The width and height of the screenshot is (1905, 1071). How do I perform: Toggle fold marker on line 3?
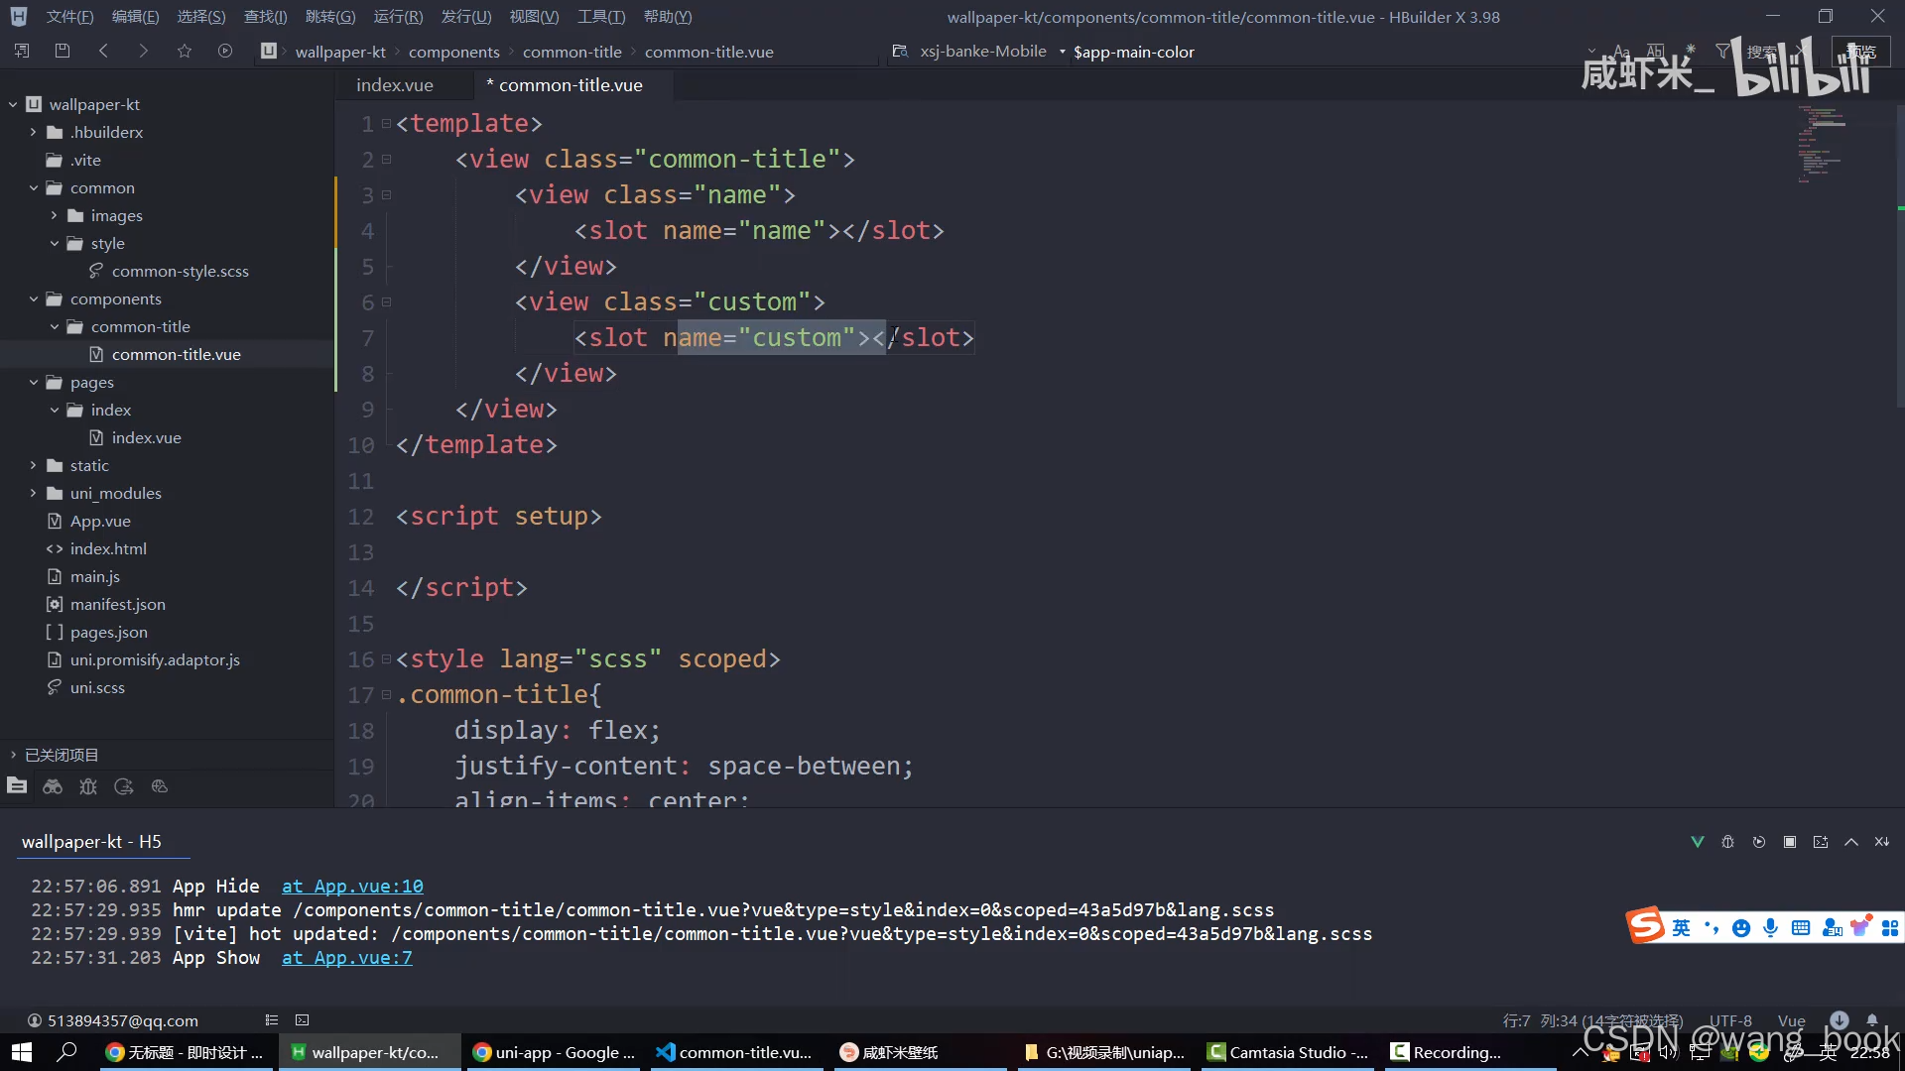(387, 194)
